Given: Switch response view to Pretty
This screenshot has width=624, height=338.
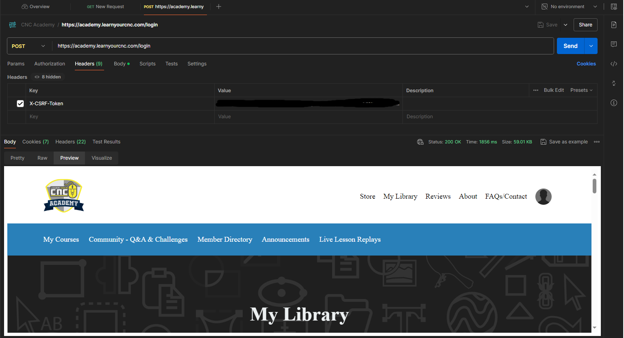Looking at the screenshot, I should [17, 158].
